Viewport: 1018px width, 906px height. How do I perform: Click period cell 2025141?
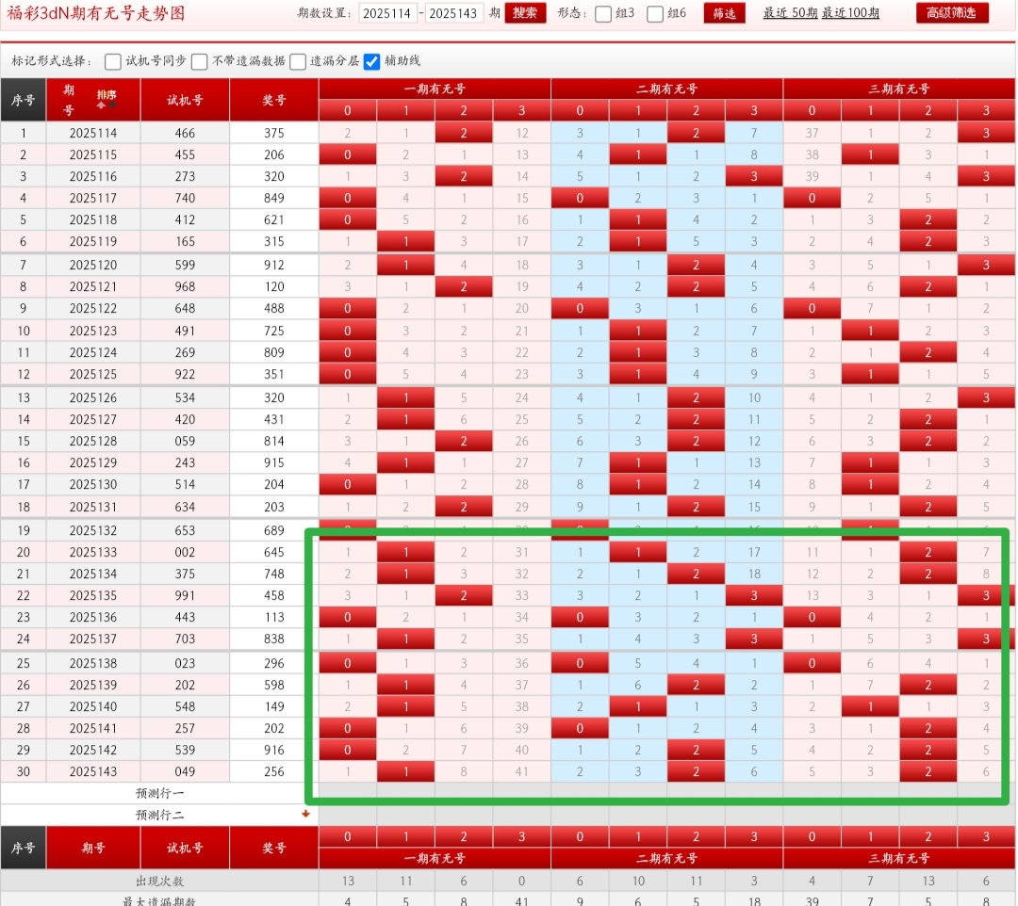coord(93,728)
